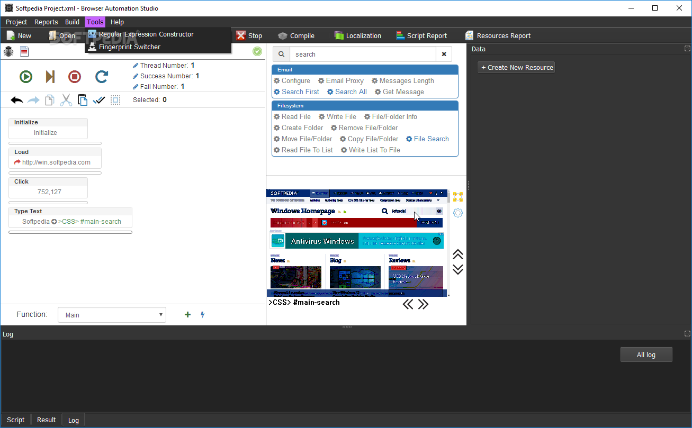Click the bug debug icon
This screenshot has width=692, height=428.
click(8, 51)
